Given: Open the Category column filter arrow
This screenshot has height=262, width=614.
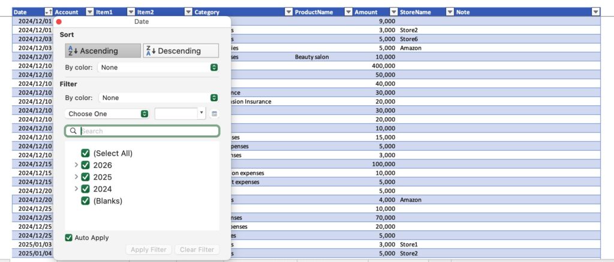Looking at the screenshot, I should coord(288,12).
